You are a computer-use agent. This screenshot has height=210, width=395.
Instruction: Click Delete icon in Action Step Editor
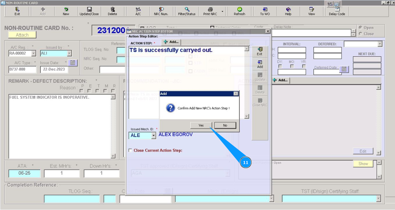[x=260, y=88]
